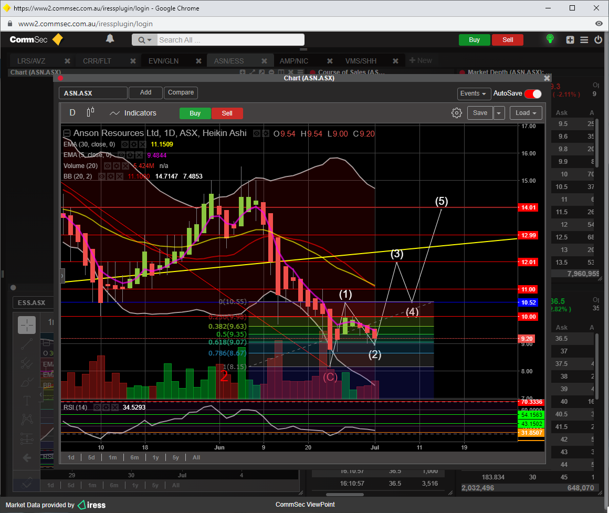This screenshot has height=513, width=609.
Task: Close the Chart (ASN.ASX) popup window
Action: click(x=547, y=78)
